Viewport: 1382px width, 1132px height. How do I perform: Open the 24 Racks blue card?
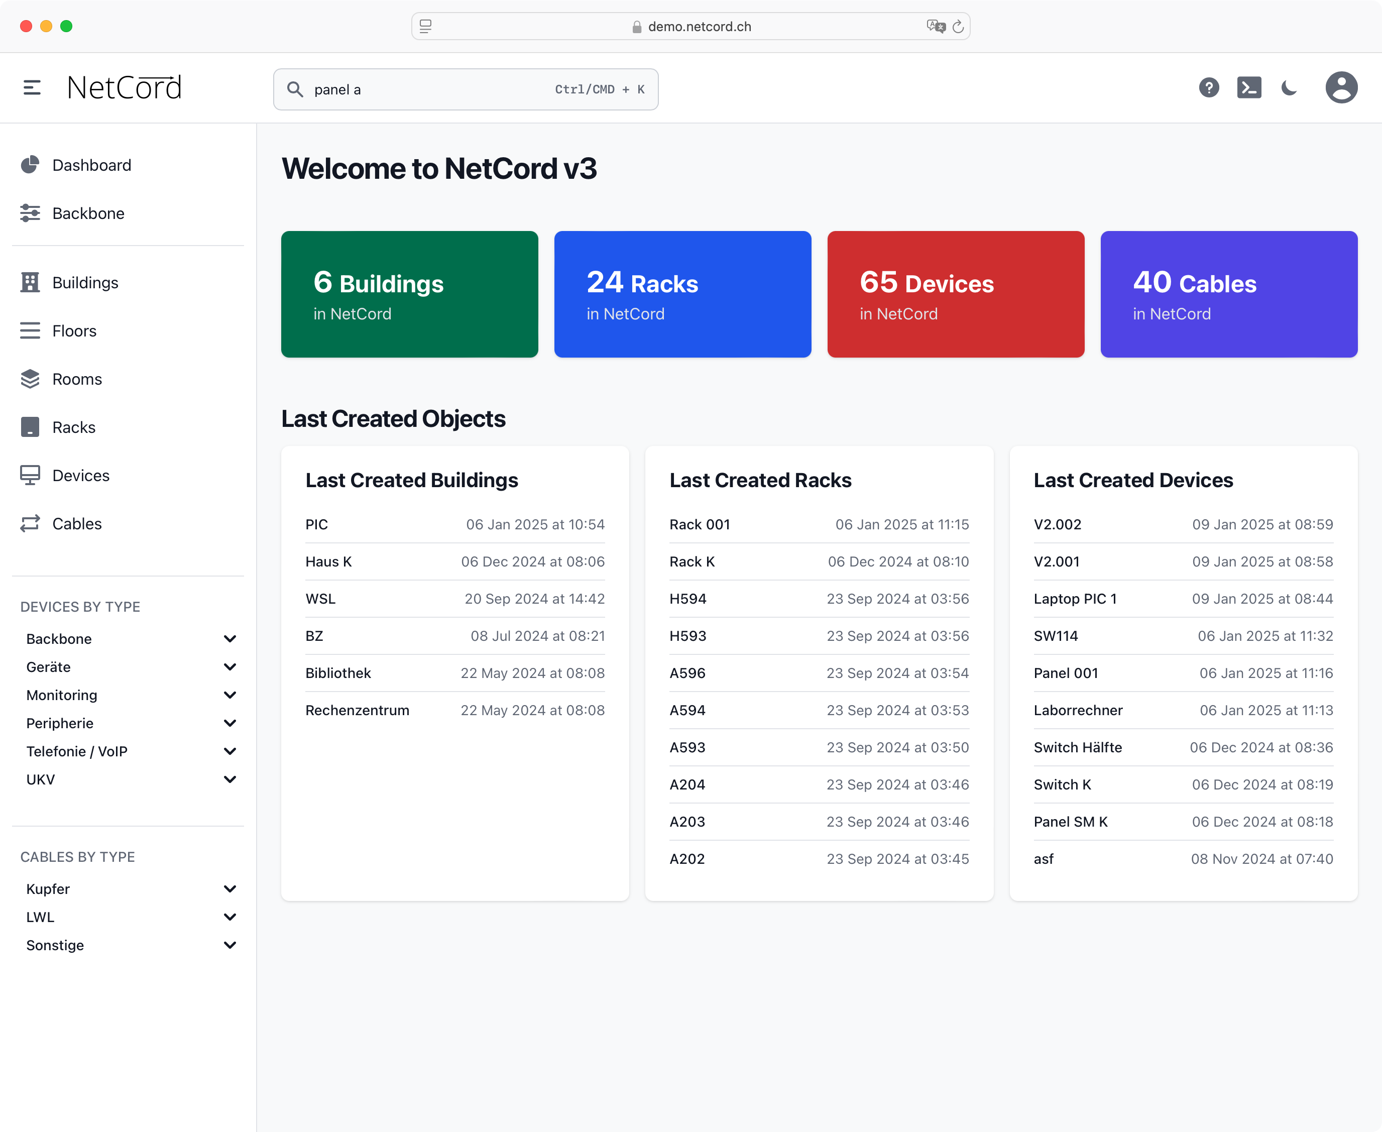coord(682,294)
